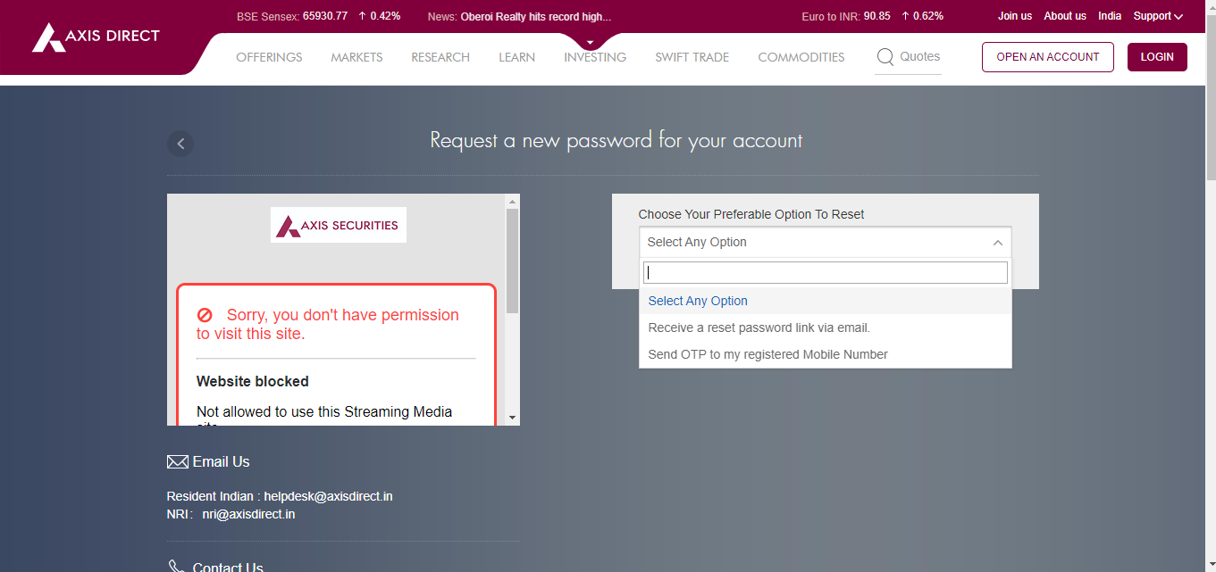Screen dimensions: 1216x572
Task: Pick the highlighted Select Any Option entry
Action: [698, 301]
